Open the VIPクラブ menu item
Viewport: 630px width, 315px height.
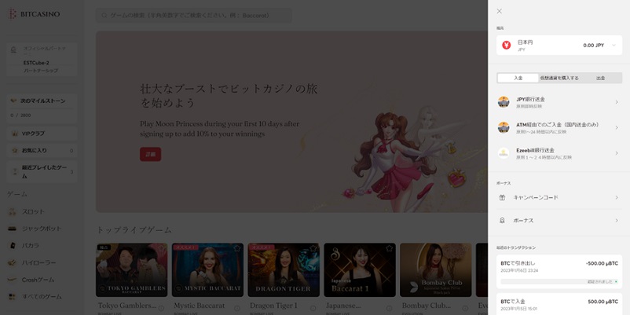click(x=42, y=134)
